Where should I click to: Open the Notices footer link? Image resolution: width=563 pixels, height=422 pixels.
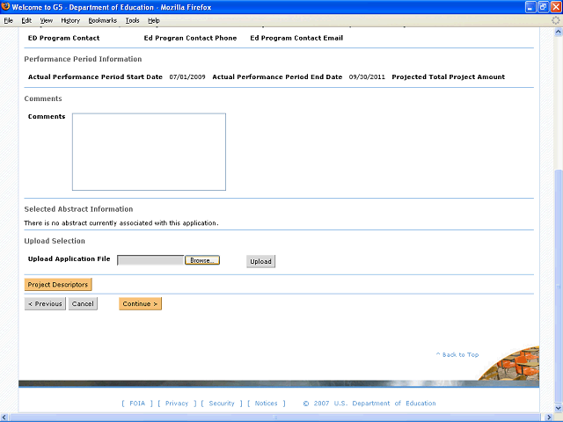[x=266, y=403]
